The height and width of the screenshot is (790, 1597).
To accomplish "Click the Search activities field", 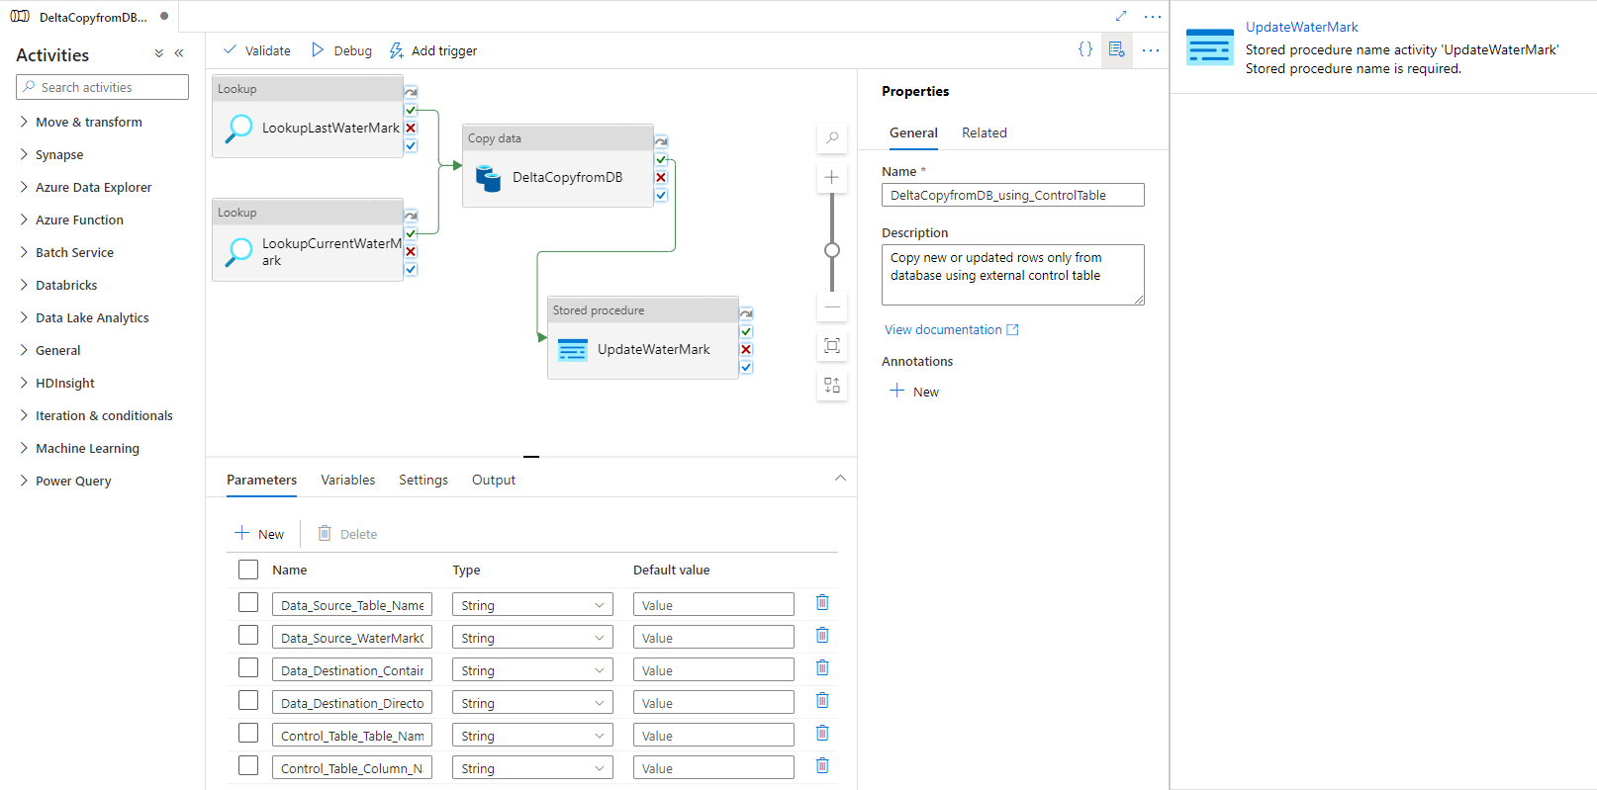I will click(103, 87).
